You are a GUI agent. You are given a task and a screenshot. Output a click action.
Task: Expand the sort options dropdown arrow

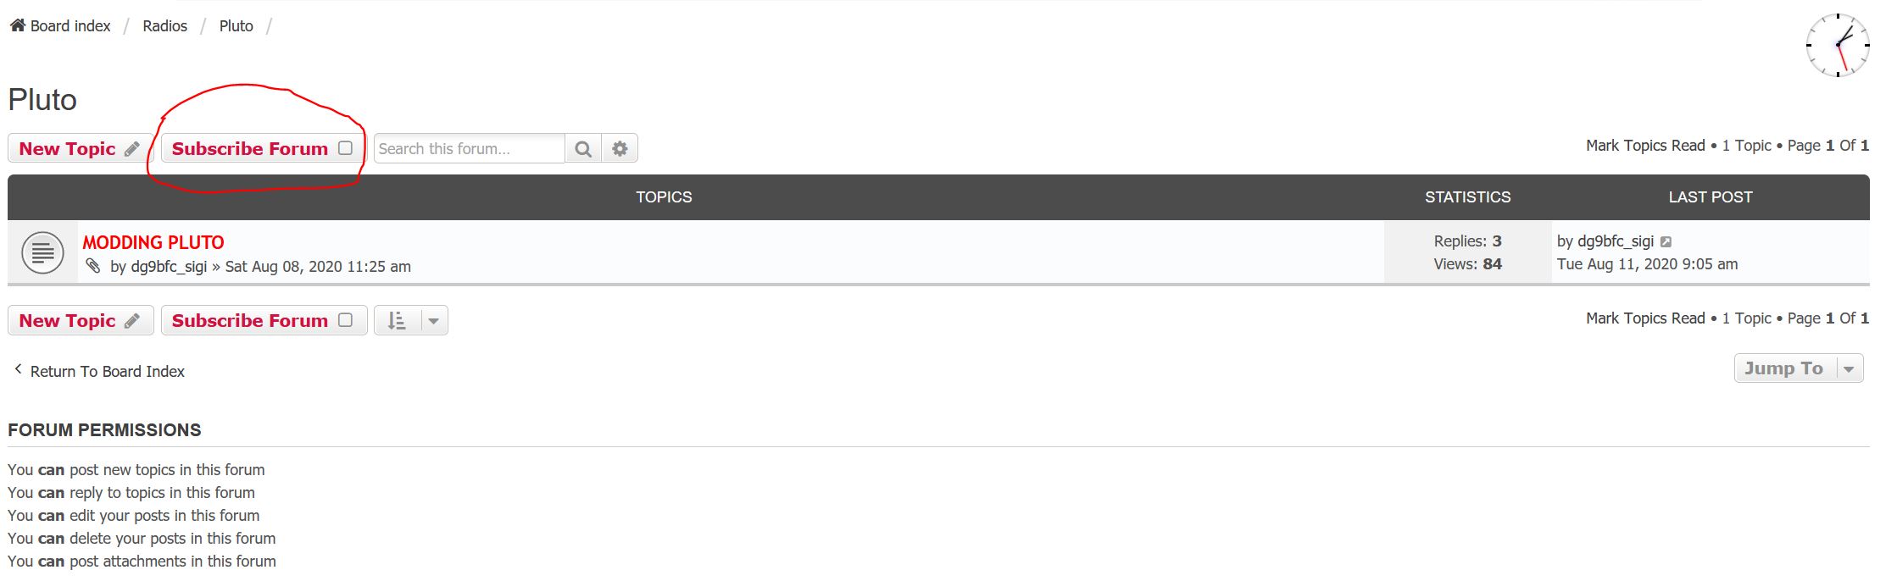point(433,321)
